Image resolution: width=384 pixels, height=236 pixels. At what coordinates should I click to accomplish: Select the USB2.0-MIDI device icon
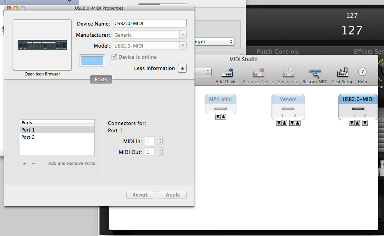358,107
